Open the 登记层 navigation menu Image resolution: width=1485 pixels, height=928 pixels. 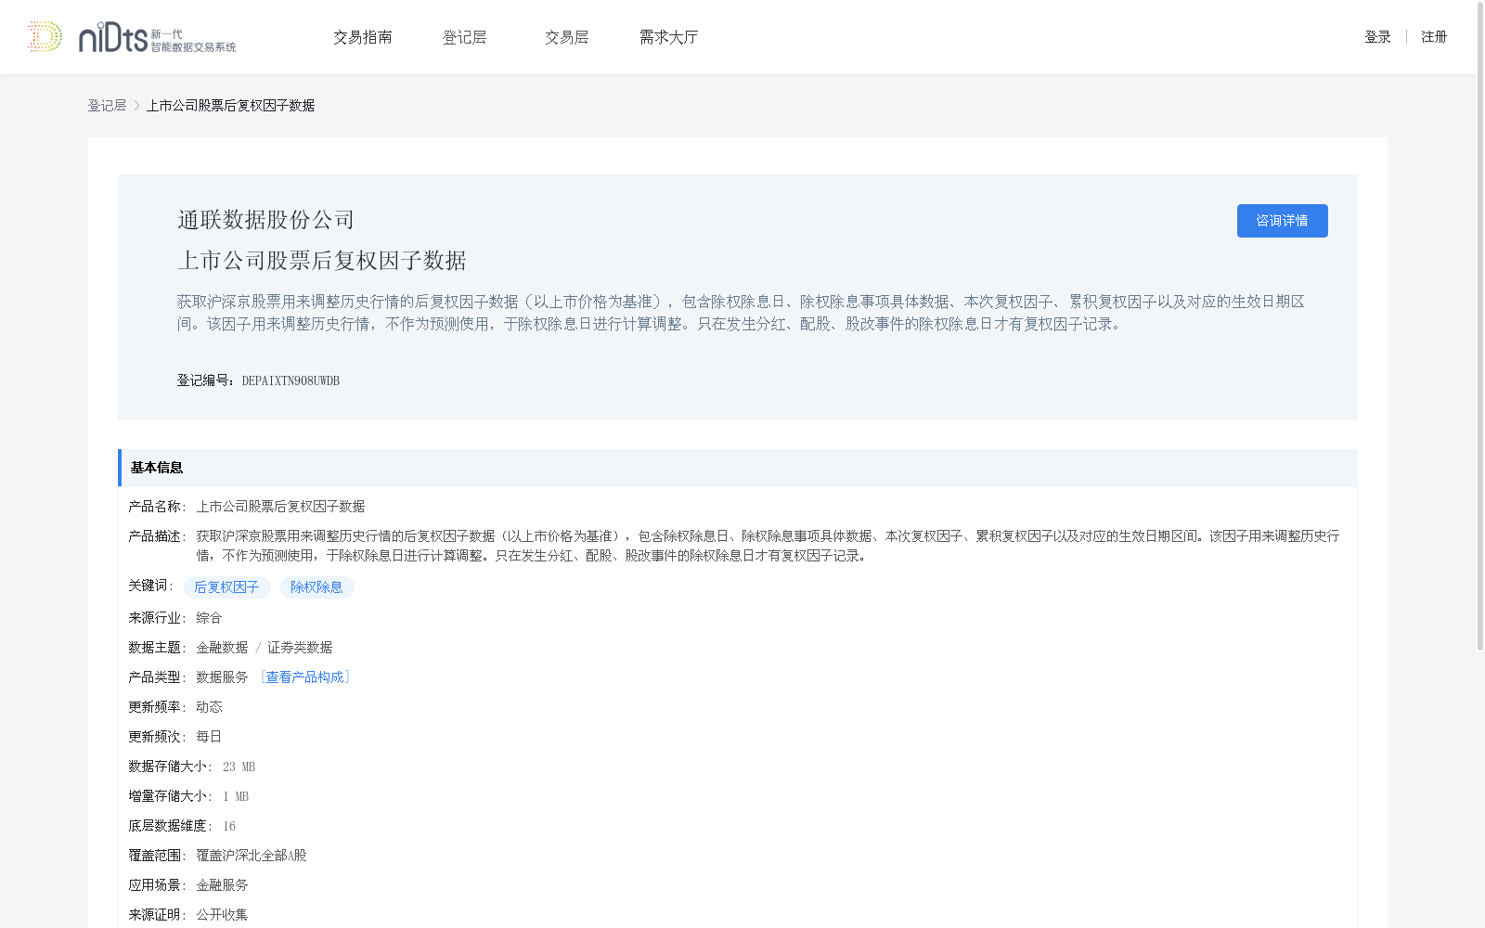point(465,36)
